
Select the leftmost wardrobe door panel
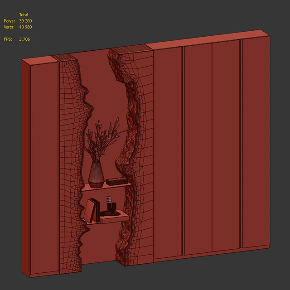44,167
